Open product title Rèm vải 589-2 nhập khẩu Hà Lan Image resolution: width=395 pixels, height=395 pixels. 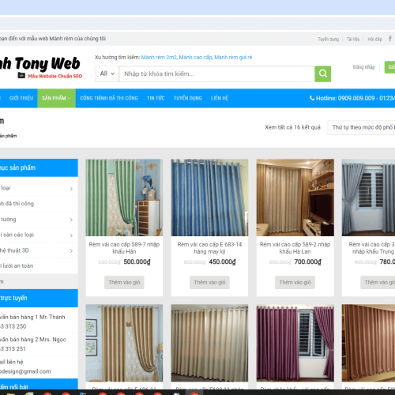(x=295, y=248)
